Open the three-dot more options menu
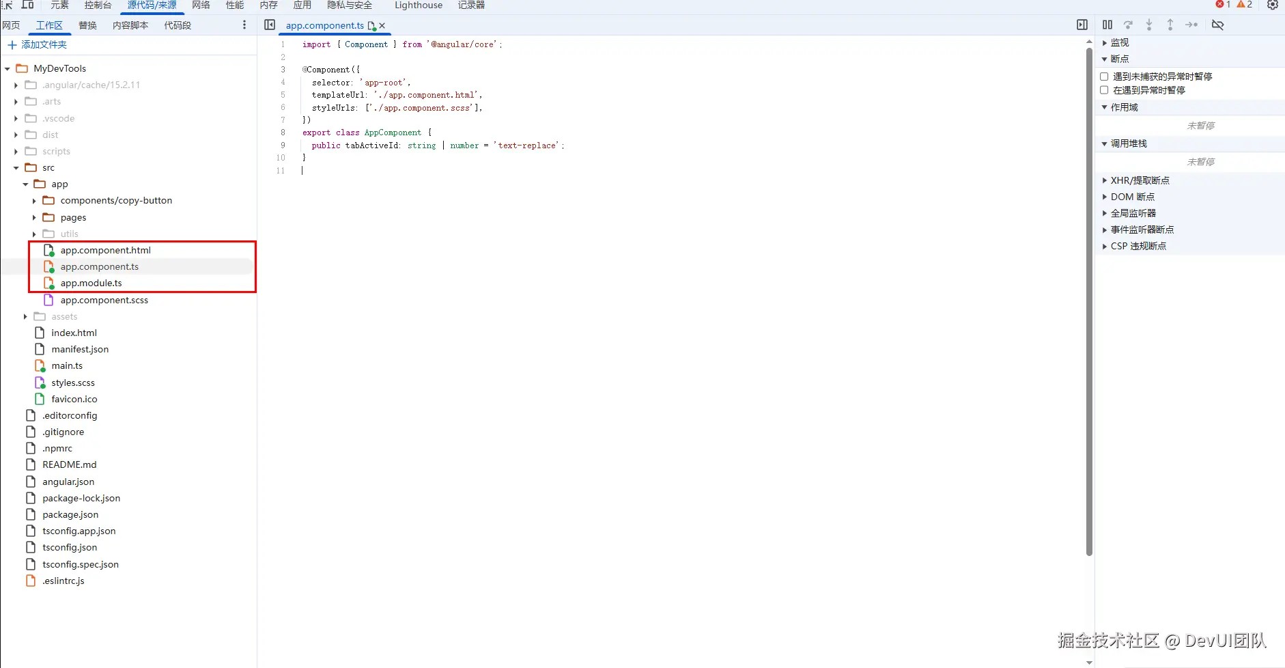 pos(244,25)
